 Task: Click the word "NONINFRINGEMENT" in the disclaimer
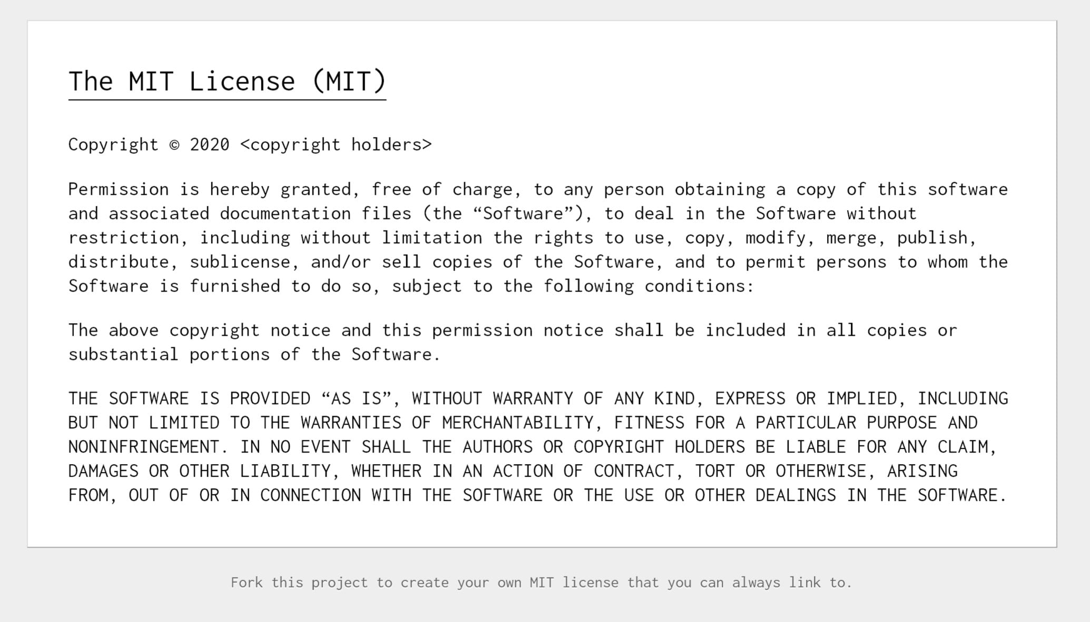tap(144, 447)
